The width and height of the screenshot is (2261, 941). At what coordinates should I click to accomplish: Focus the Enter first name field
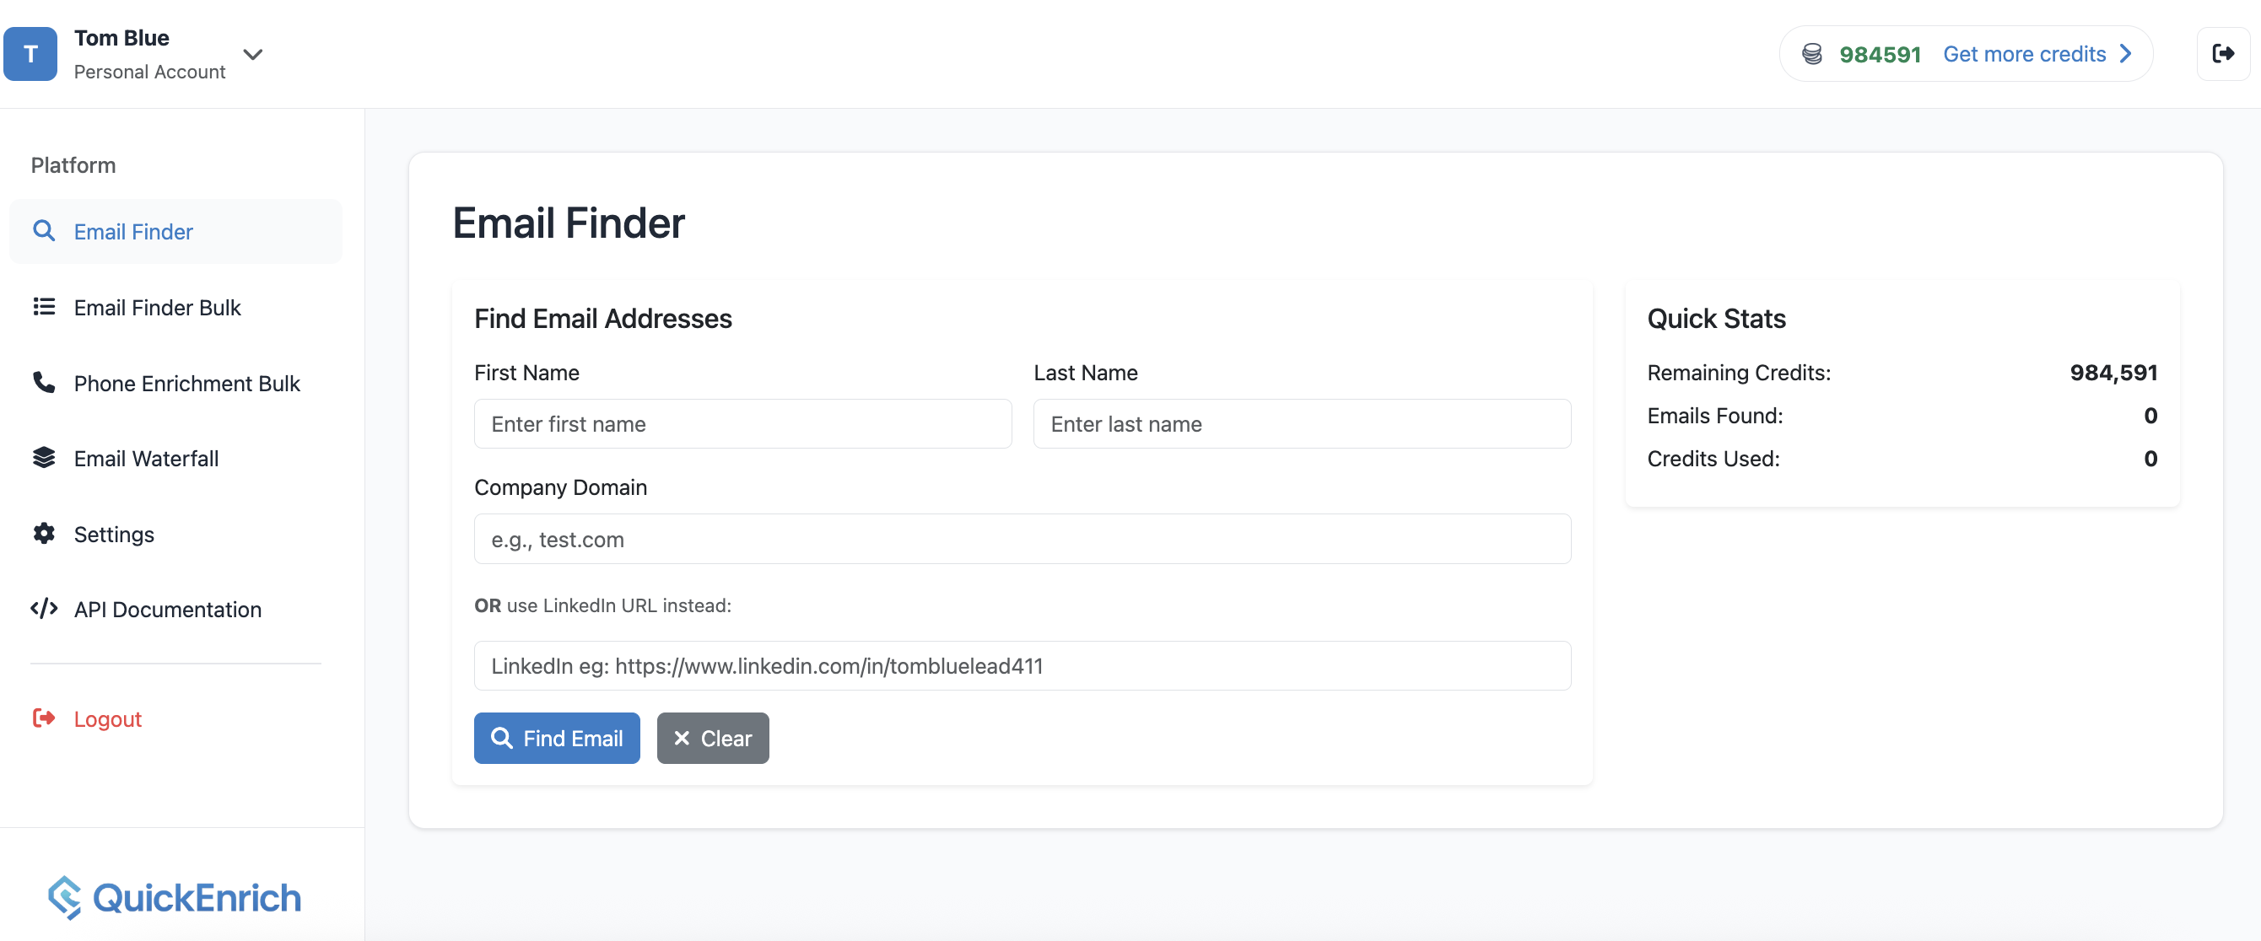pyautogui.click(x=742, y=424)
